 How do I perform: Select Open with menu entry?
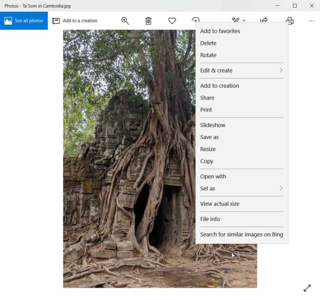tap(242, 177)
